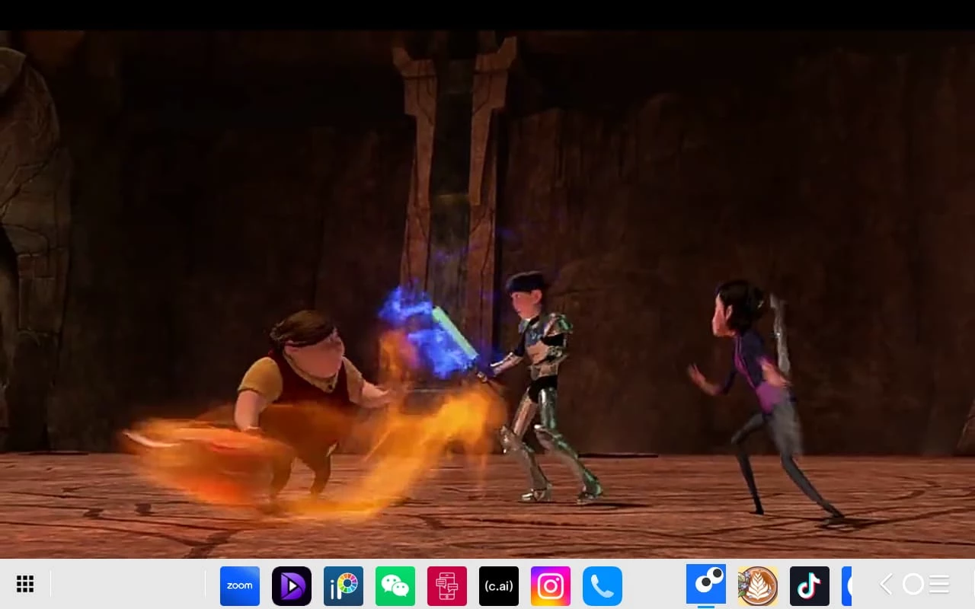This screenshot has height=609, width=975.
Task: Open the purple play-button video app
Action: tap(292, 585)
